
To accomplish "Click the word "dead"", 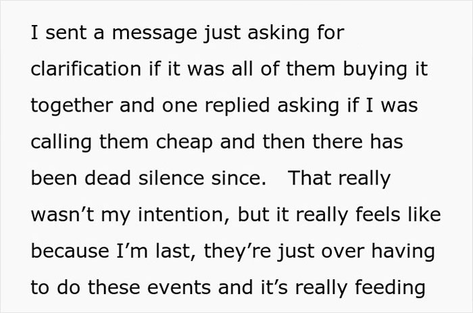I will (108, 178).
